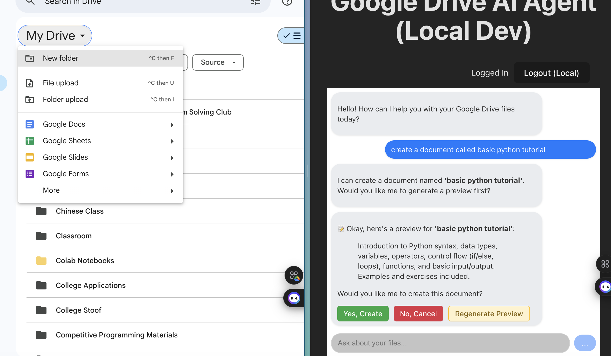The image size is (611, 356).
Task: Open the Source filter dropdown
Action: click(x=218, y=62)
